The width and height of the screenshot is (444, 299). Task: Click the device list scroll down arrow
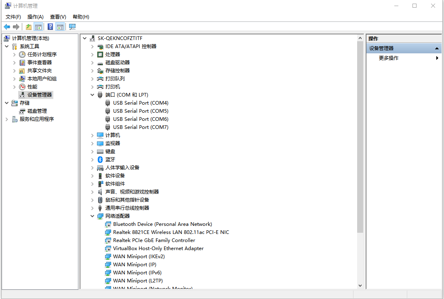[x=360, y=285]
